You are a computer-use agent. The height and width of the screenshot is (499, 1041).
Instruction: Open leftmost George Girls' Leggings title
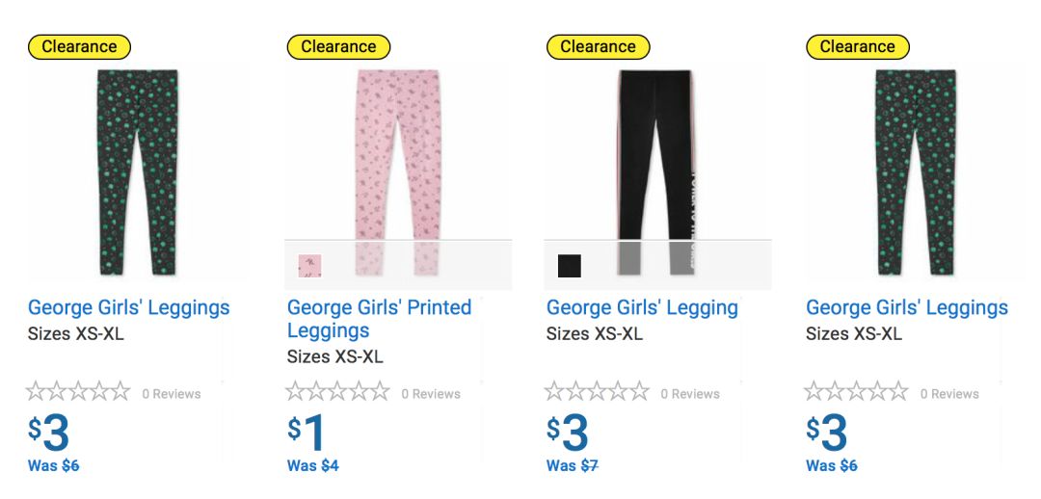point(128,308)
